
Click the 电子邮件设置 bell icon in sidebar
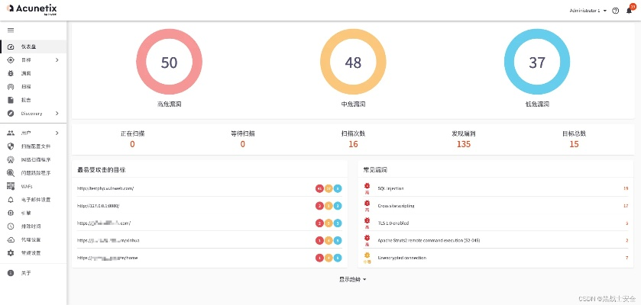pos(11,200)
